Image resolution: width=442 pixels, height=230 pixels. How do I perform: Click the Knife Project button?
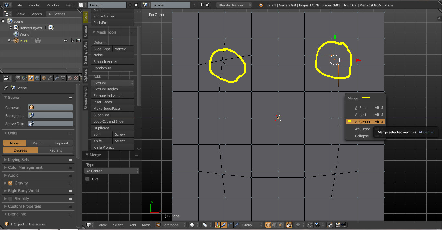(x=113, y=147)
